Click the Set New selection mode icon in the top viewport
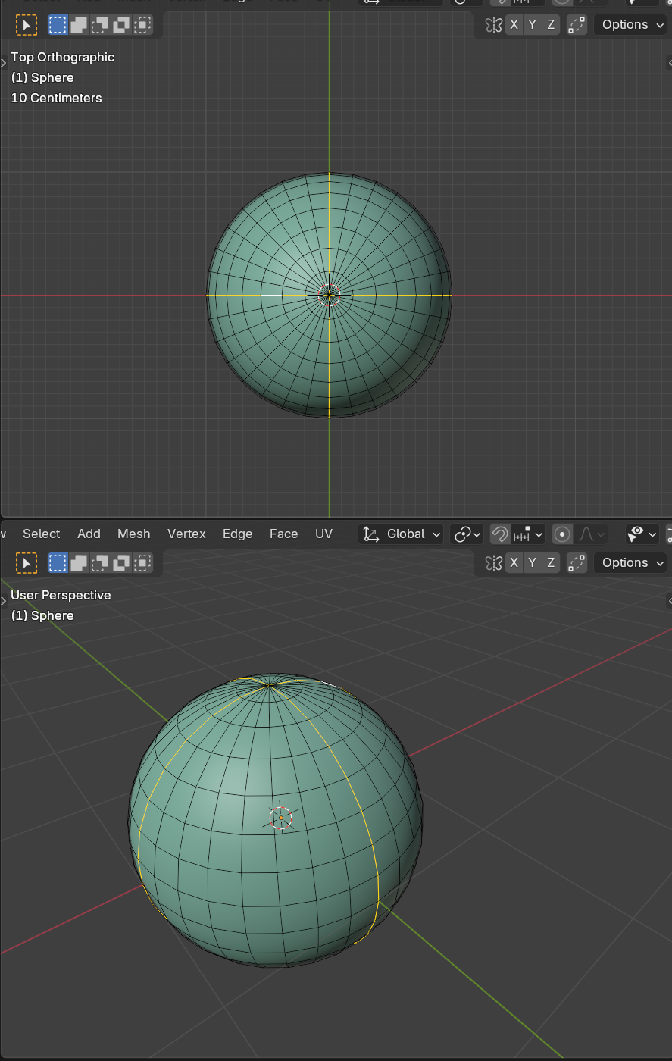Screen dimensions: 672x1061 click(58, 25)
